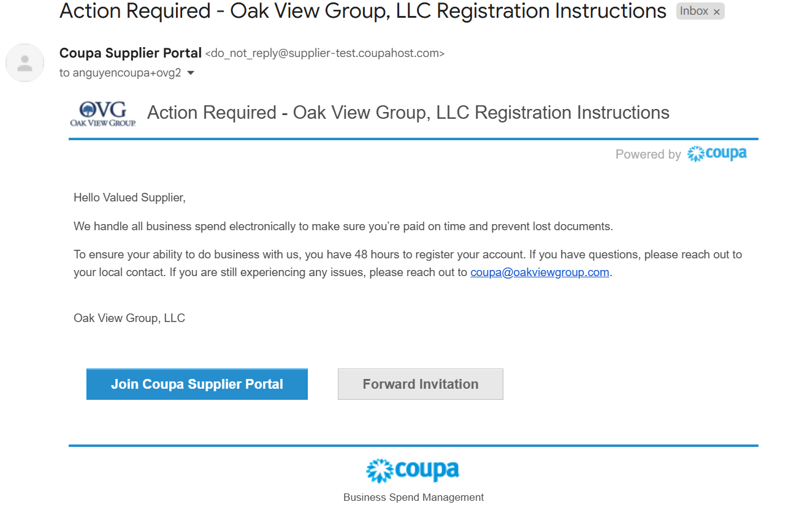This screenshot has width=810, height=521.
Task: Remove the Inbox label with its x
Action: [x=716, y=12]
